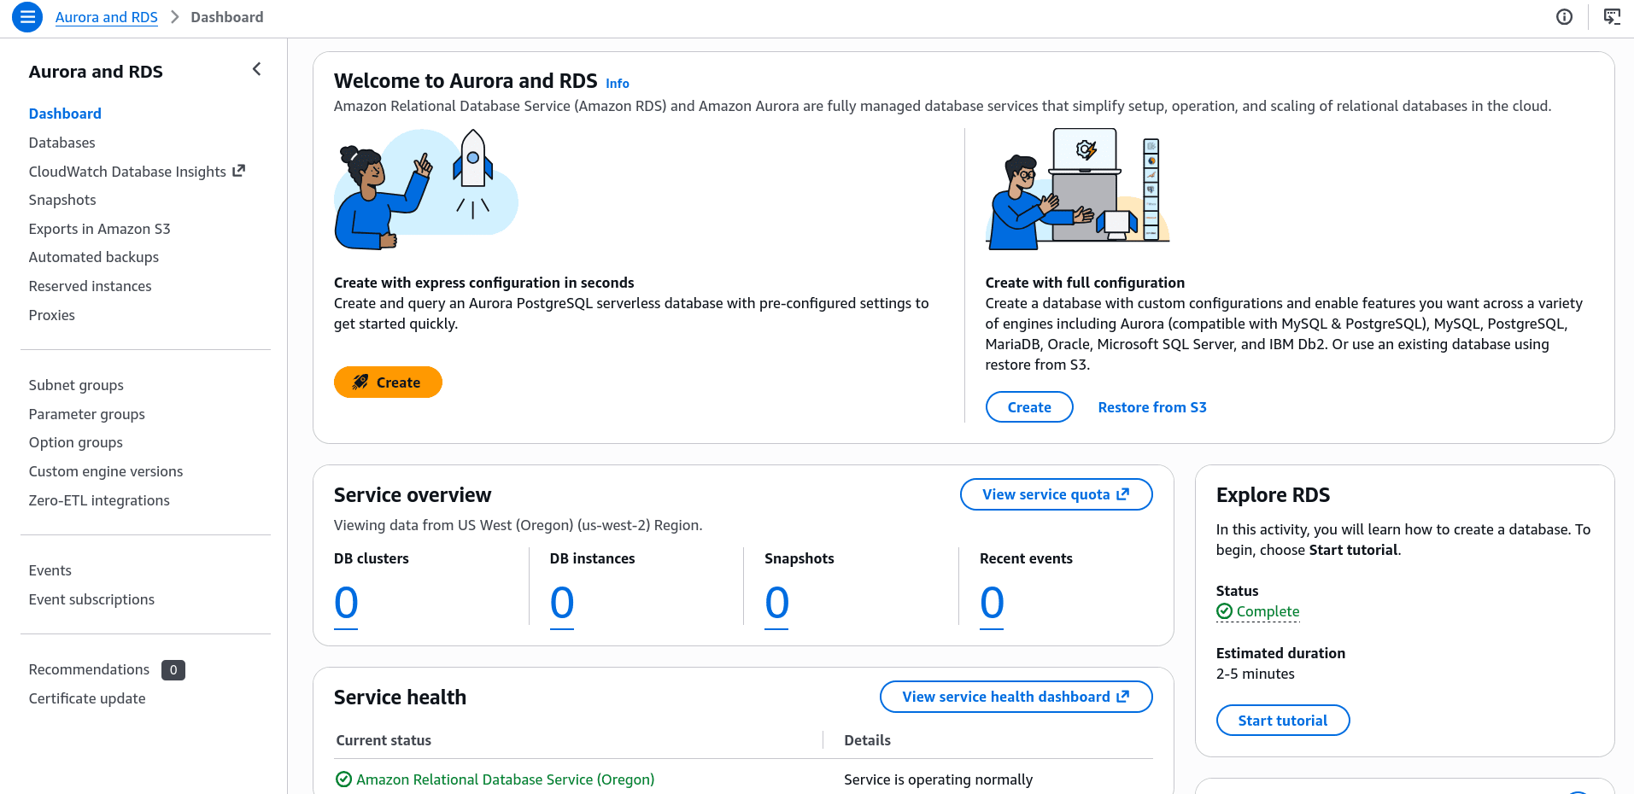Open Reserved instances
This screenshot has height=794, width=1634.
(x=90, y=286)
